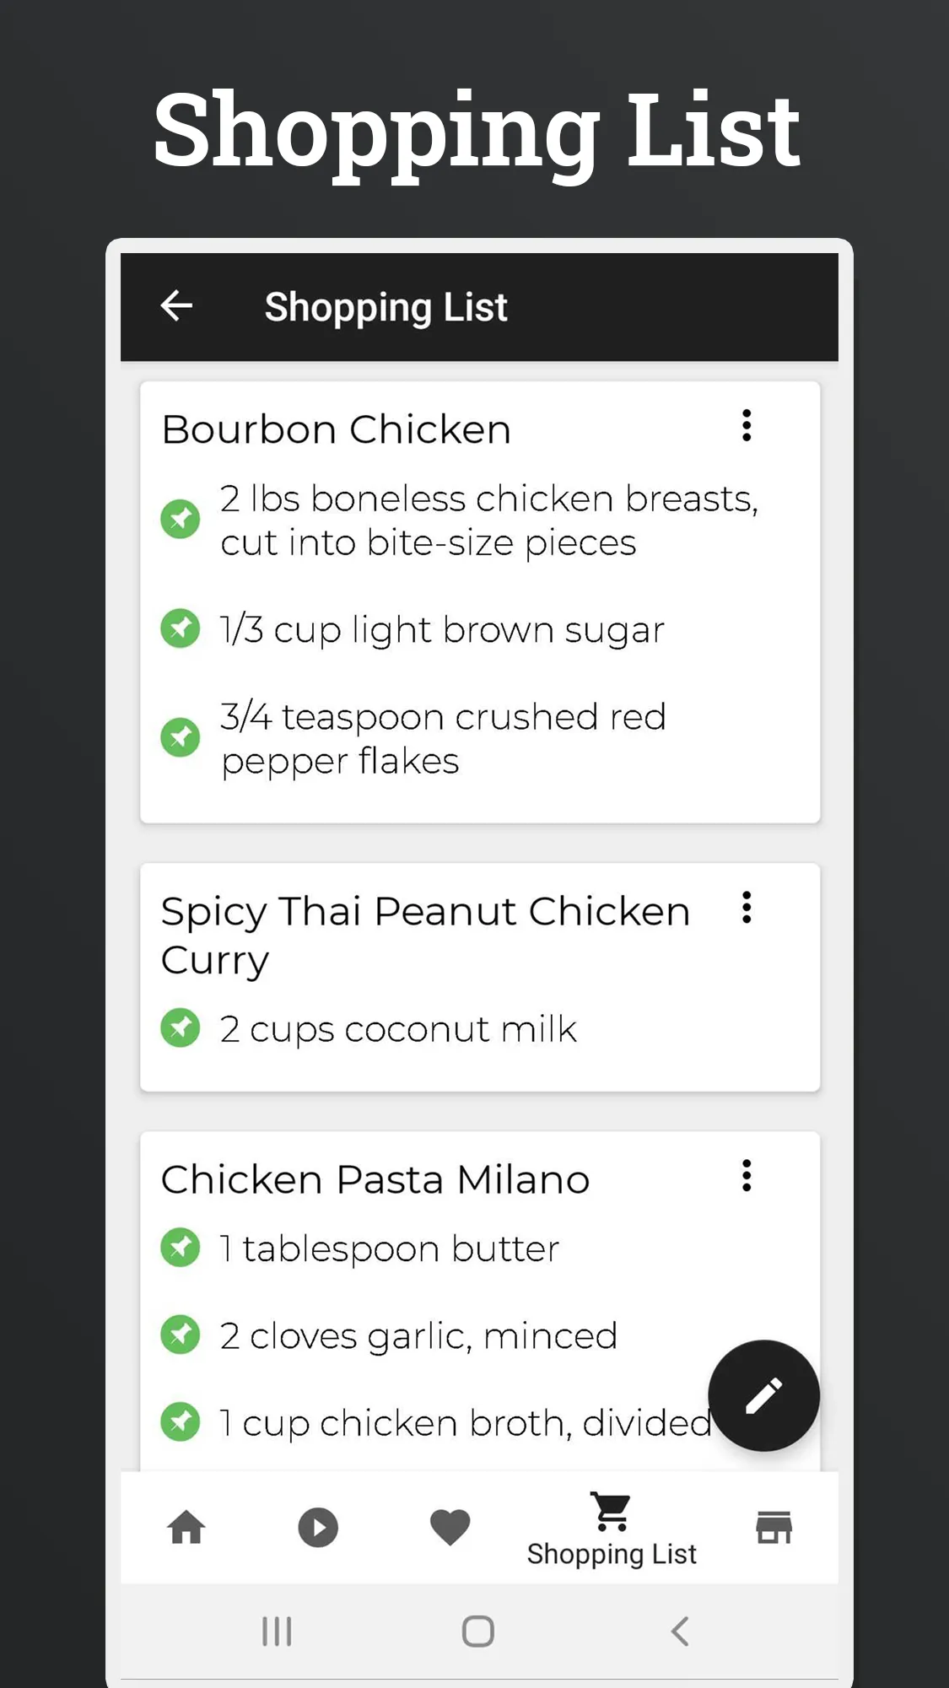Open the favorites heart tab
The image size is (949, 1688).
pyautogui.click(x=450, y=1527)
